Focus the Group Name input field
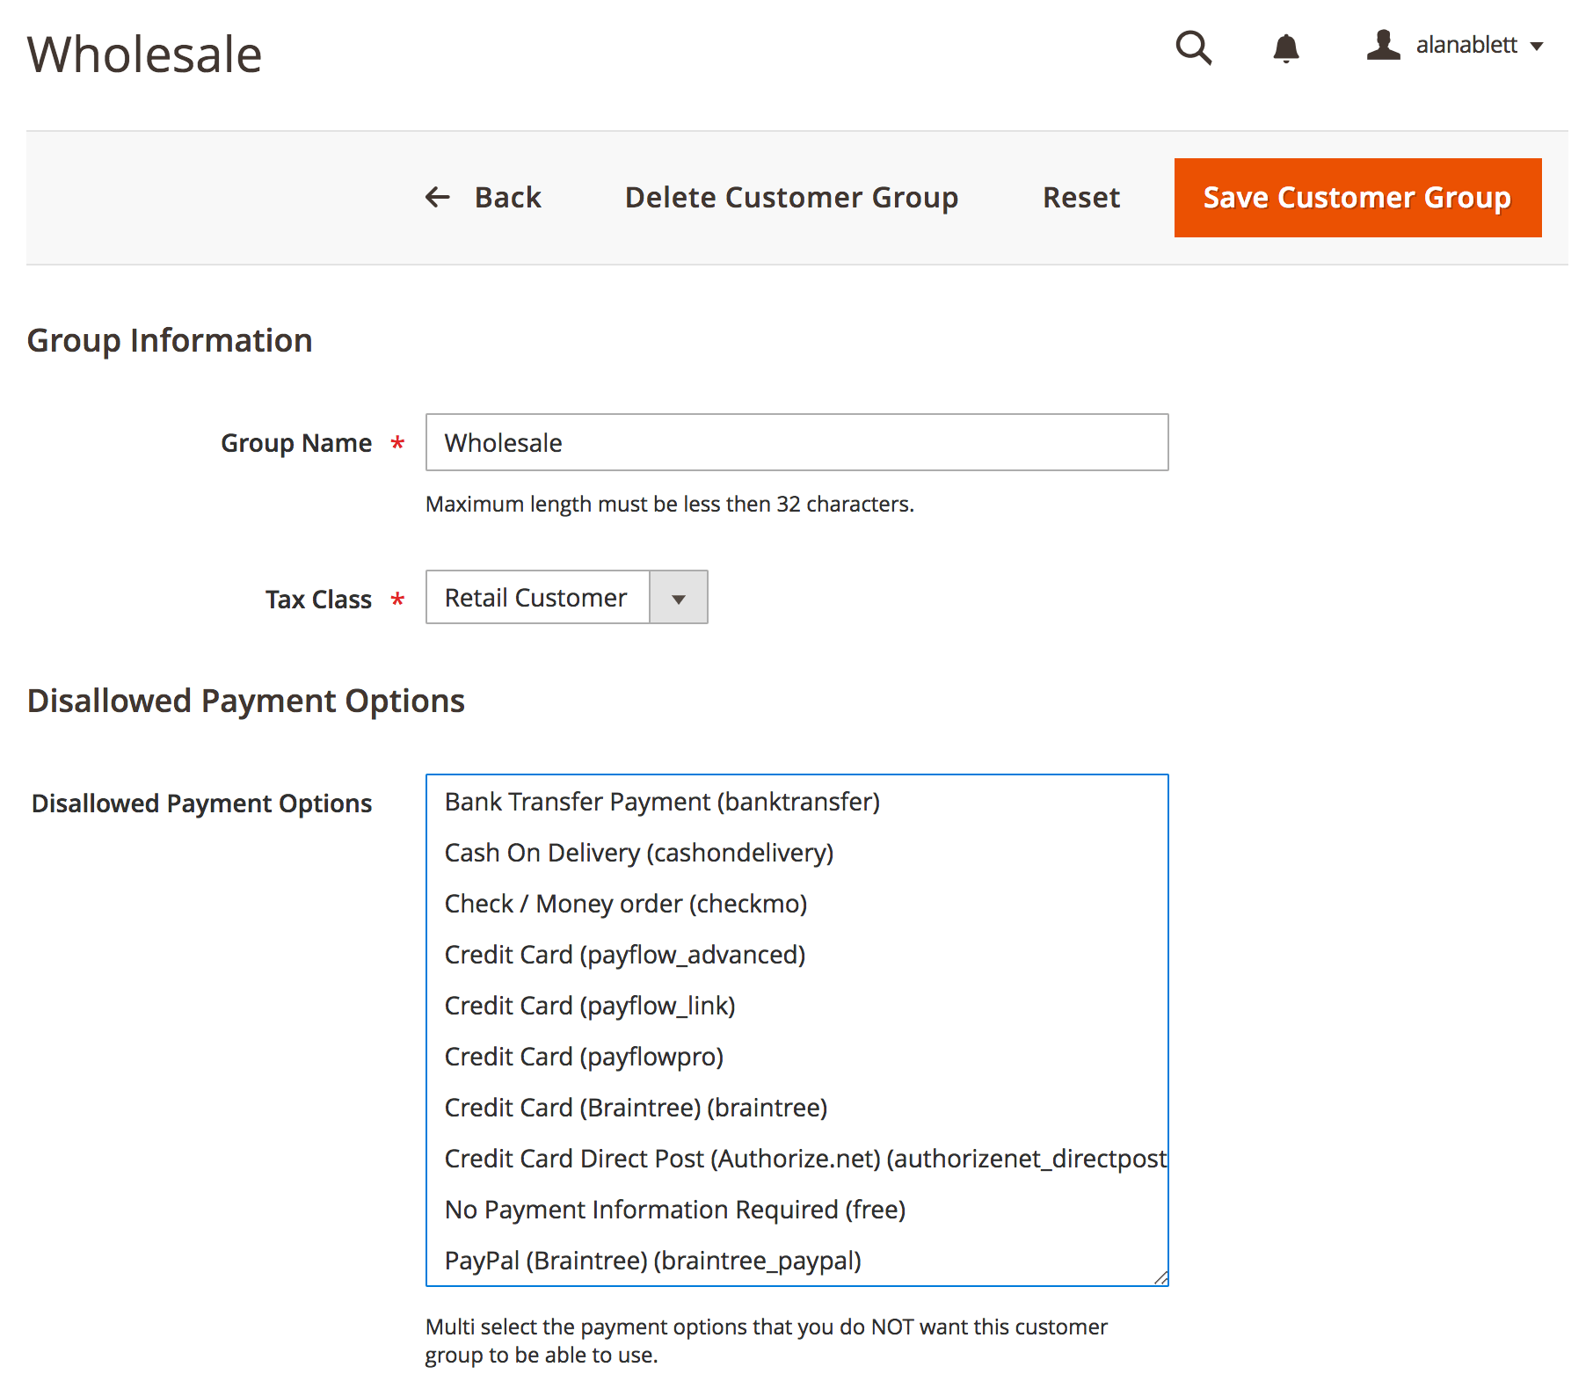The width and height of the screenshot is (1593, 1396). (x=797, y=442)
